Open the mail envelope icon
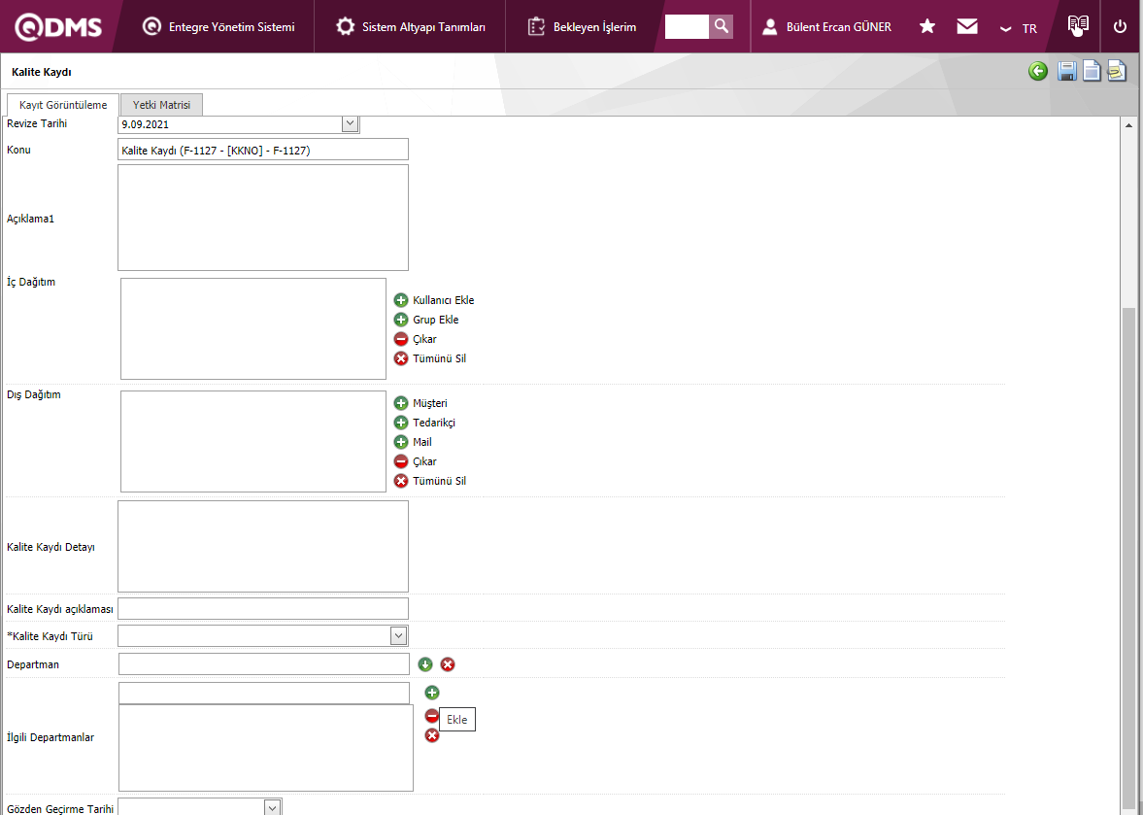This screenshot has width=1143, height=815. point(966,26)
